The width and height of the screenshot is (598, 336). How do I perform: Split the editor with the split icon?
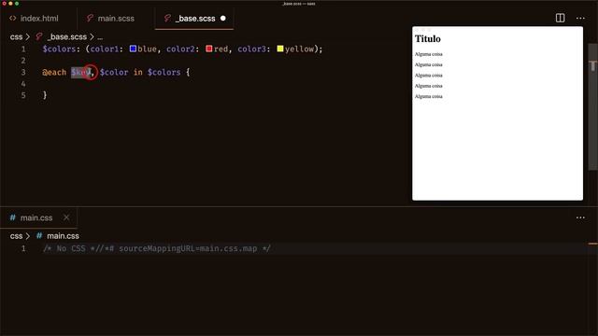coord(560,18)
